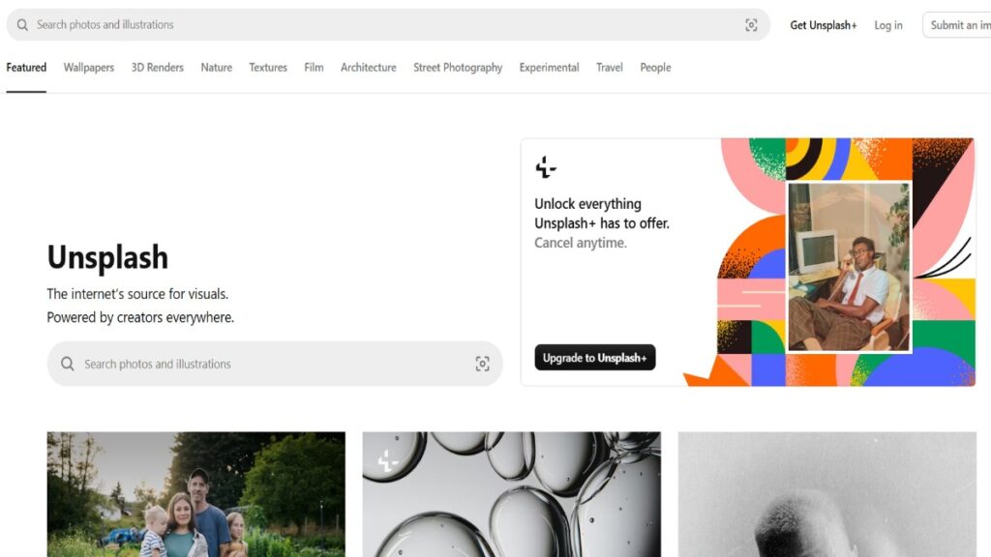Select the Featured tab
This screenshot has width=991, height=557.
[x=26, y=68]
